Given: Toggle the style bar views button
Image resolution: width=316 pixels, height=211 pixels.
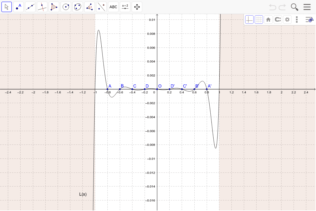Looking at the screenshot, I should (x=309, y=20).
